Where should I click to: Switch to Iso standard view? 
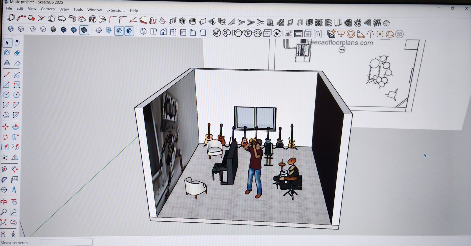(x=143, y=31)
